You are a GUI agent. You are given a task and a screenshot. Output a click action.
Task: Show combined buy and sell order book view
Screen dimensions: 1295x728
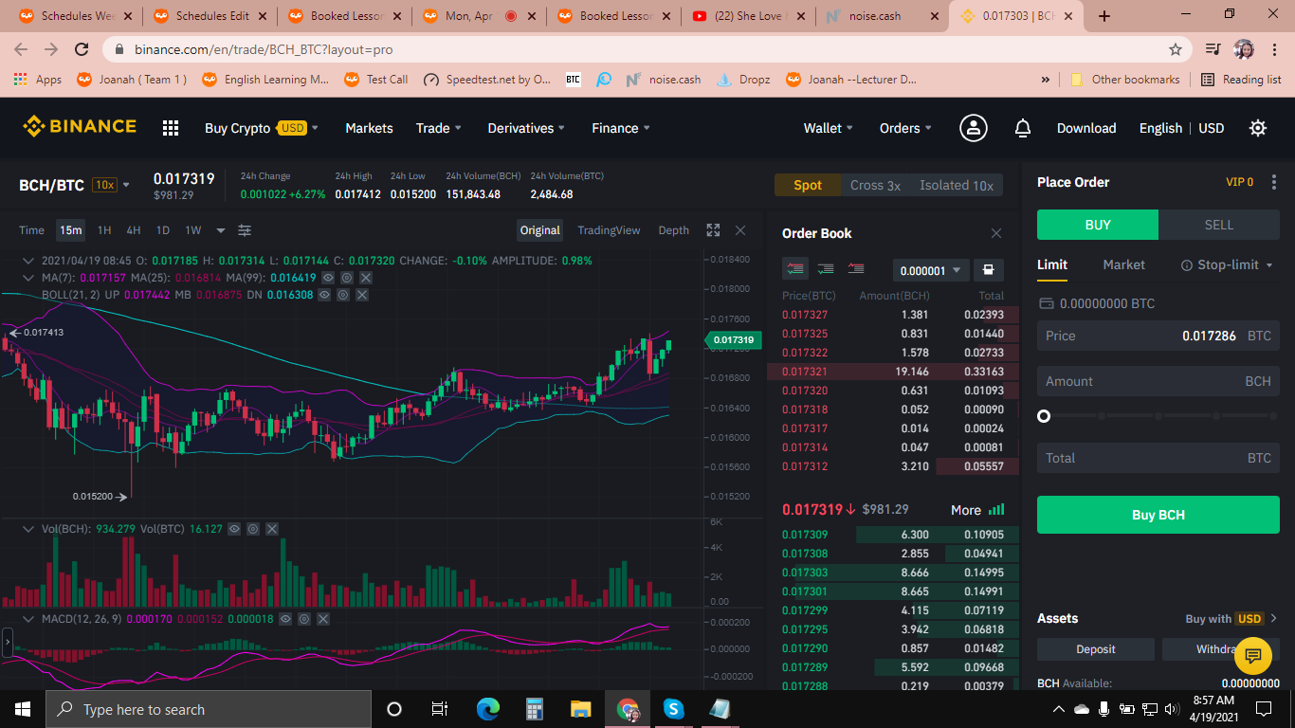tap(795, 269)
